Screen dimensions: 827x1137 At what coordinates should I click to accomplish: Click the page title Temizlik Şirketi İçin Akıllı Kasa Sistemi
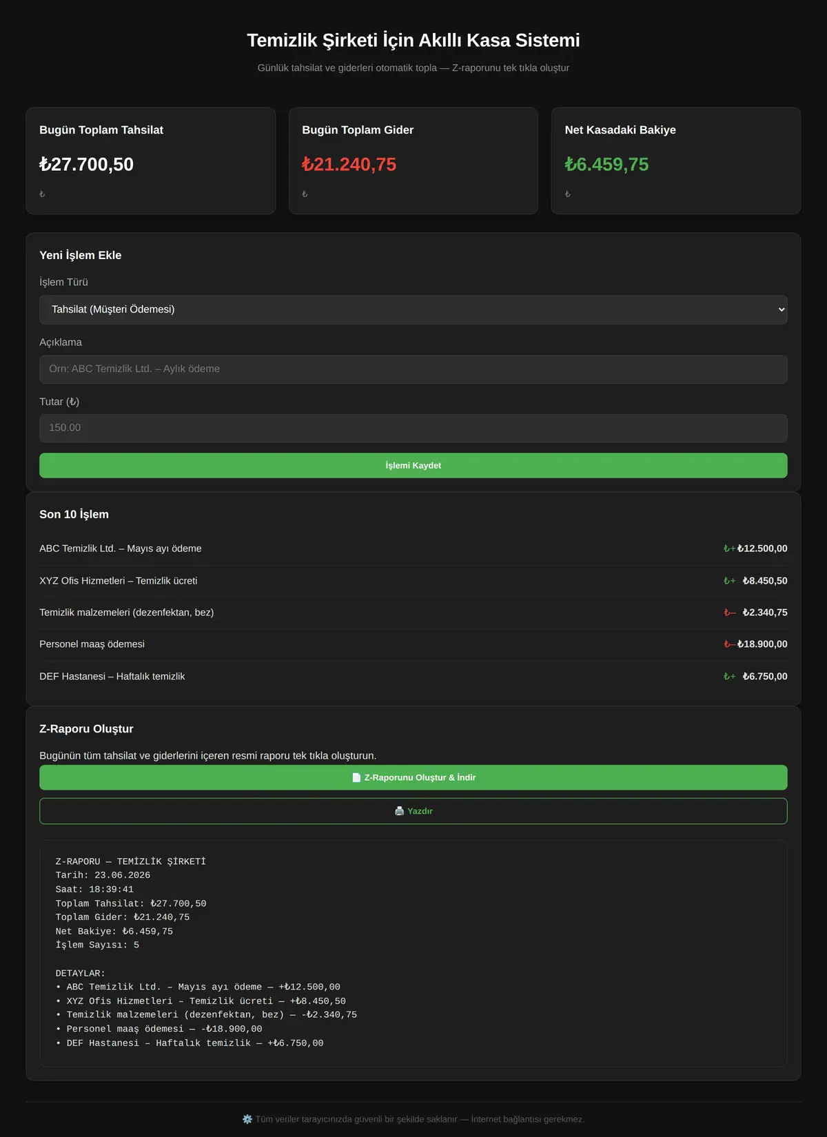(x=413, y=40)
